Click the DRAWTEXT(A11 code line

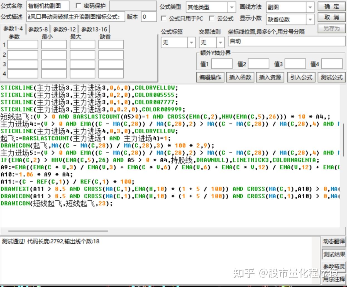pyautogui.click(x=170, y=189)
